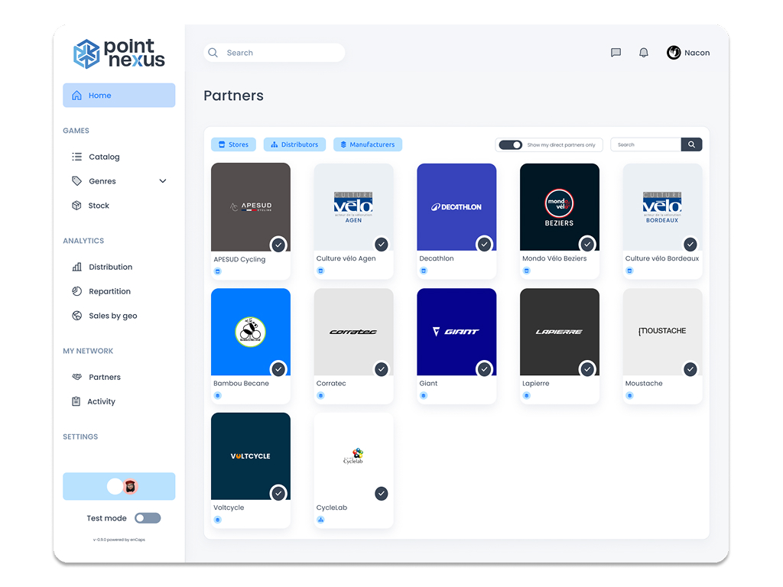Filter by Manufacturers
Viewport: 783px width, 587px height.
point(368,144)
